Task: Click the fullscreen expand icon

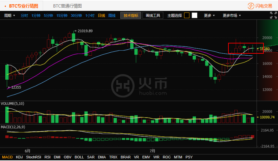Action: [273, 15]
